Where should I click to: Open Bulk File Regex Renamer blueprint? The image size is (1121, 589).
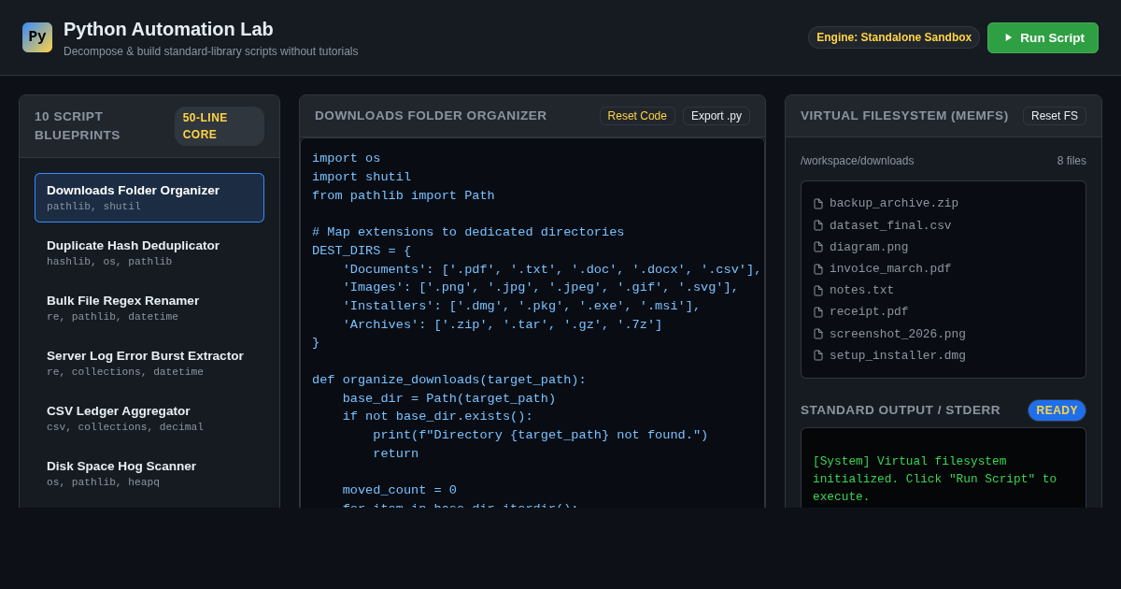point(149,308)
